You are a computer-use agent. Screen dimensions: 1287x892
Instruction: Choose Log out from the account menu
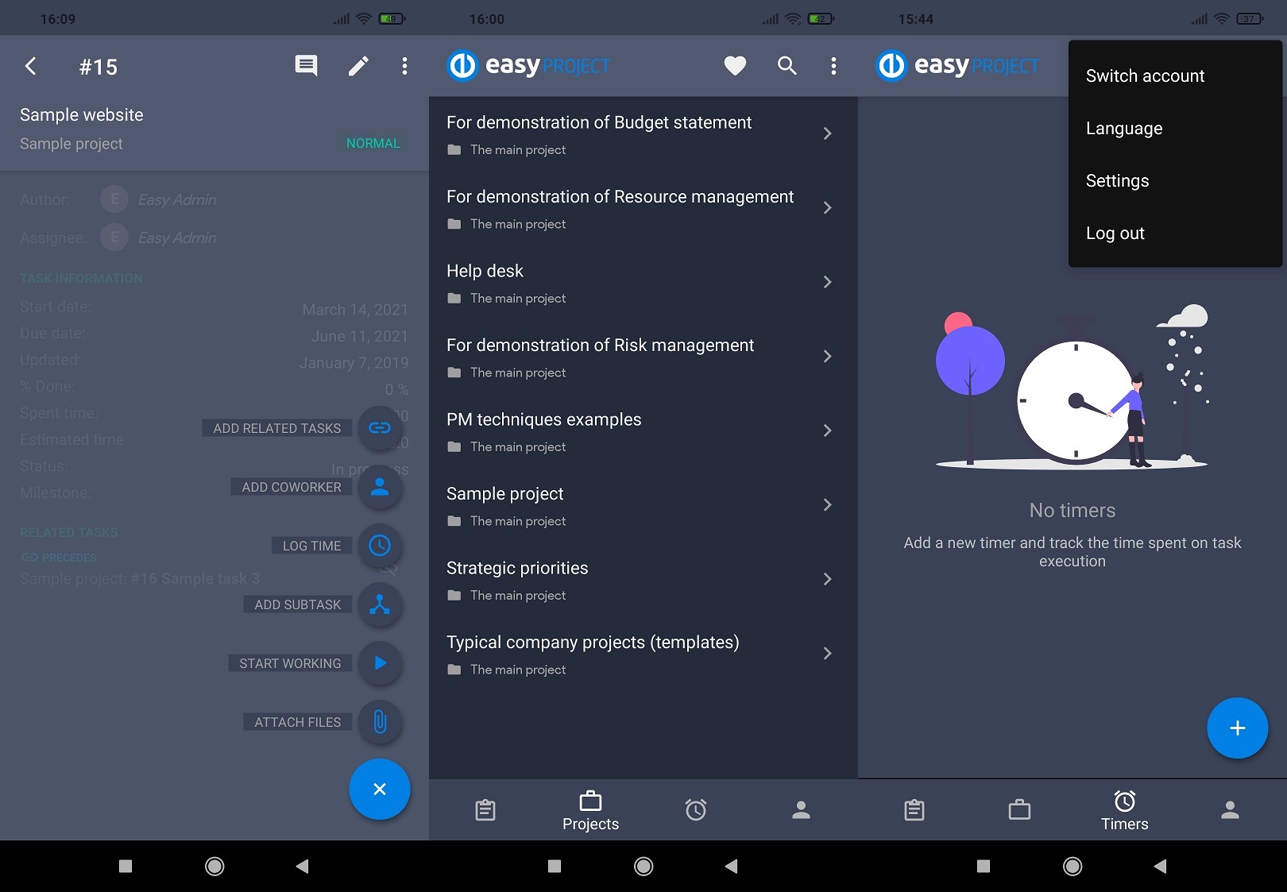click(1115, 233)
